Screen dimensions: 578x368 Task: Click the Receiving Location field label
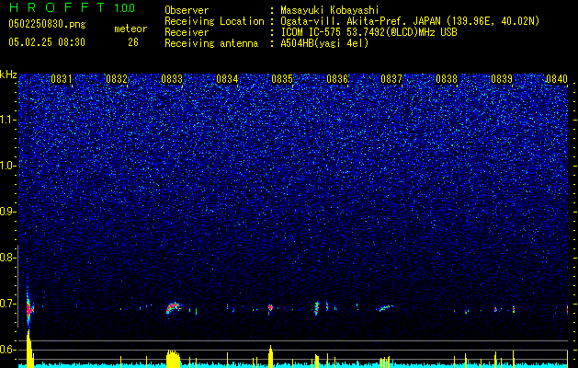(214, 21)
